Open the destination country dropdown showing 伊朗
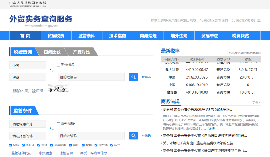This screenshot has height=157, width=270. [28, 77]
